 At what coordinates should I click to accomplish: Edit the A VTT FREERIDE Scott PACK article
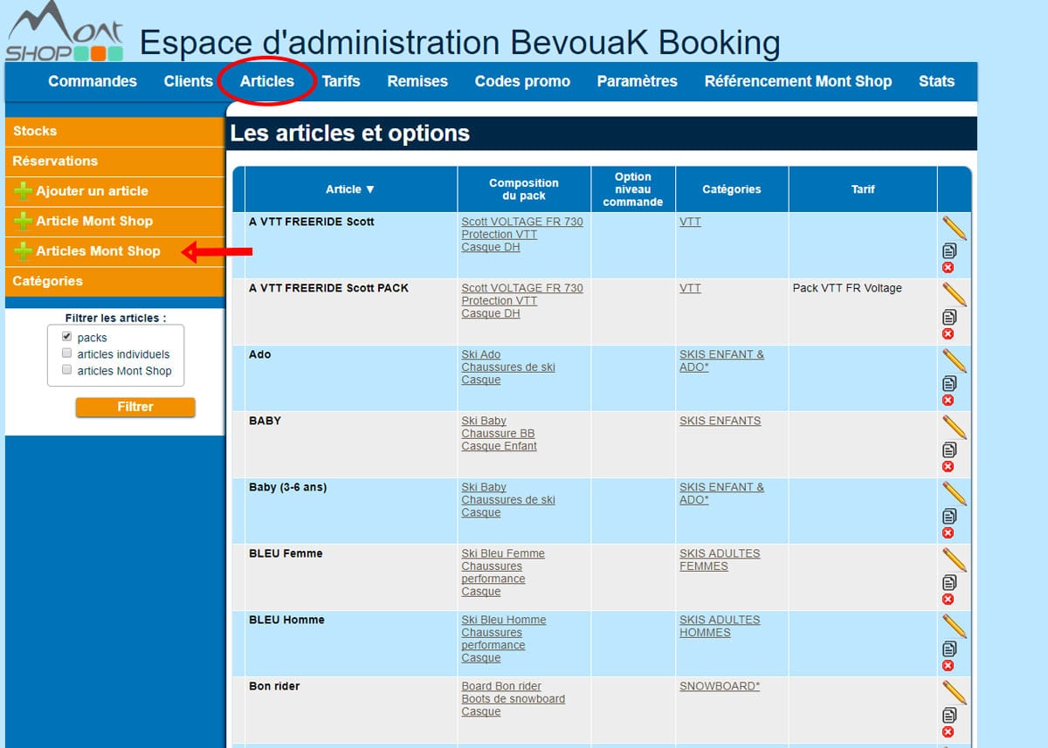tap(954, 294)
